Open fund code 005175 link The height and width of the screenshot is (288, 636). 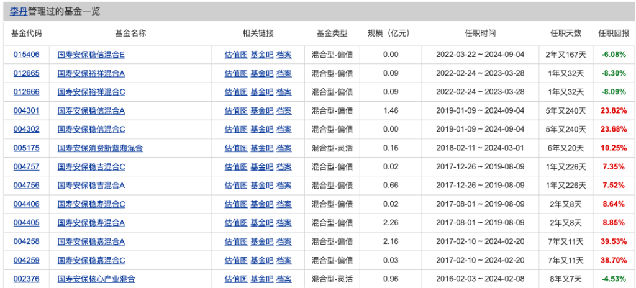tap(26, 148)
